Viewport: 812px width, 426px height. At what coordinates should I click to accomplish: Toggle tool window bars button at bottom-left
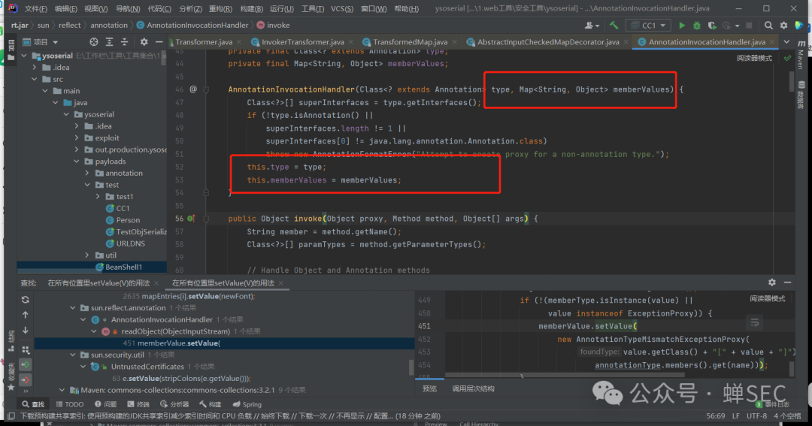(x=11, y=416)
